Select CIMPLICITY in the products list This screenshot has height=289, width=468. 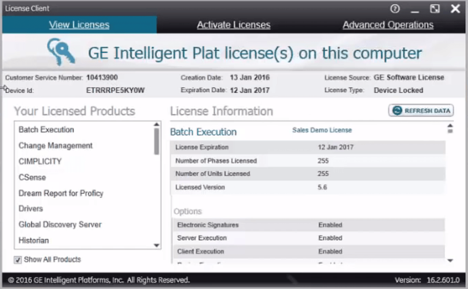(40, 161)
